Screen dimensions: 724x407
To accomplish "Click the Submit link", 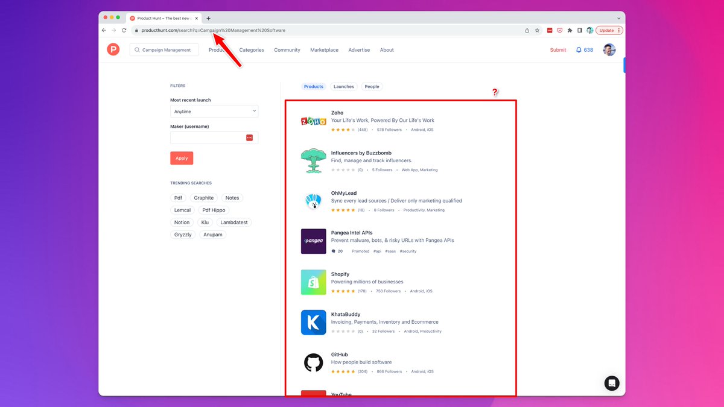I will (558, 50).
